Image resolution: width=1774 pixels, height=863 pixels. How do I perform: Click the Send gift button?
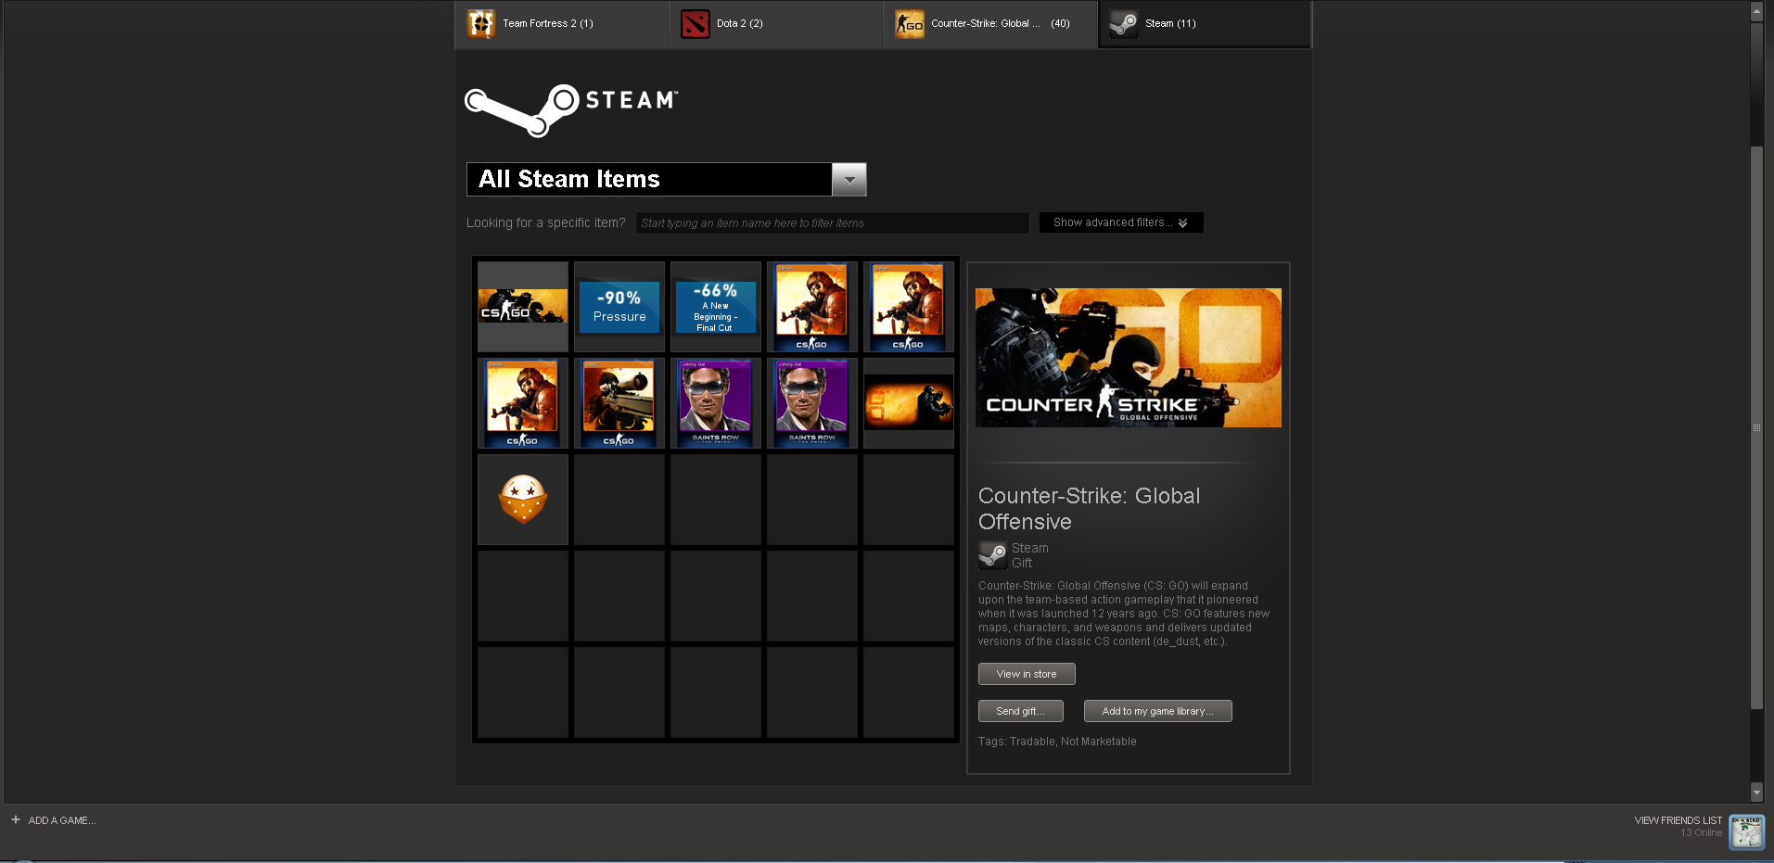(1020, 711)
